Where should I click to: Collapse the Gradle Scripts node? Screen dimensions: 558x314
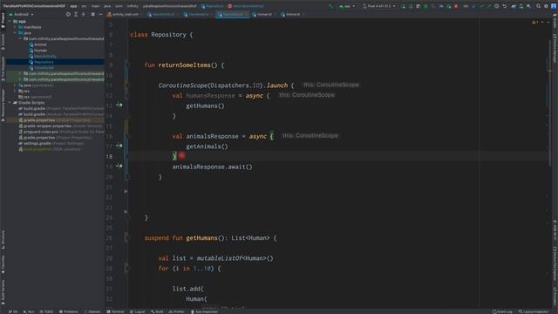pyautogui.click(x=10, y=103)
